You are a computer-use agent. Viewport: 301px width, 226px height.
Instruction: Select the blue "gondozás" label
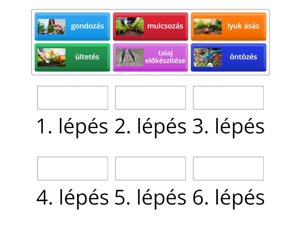[x=87, y=26]
